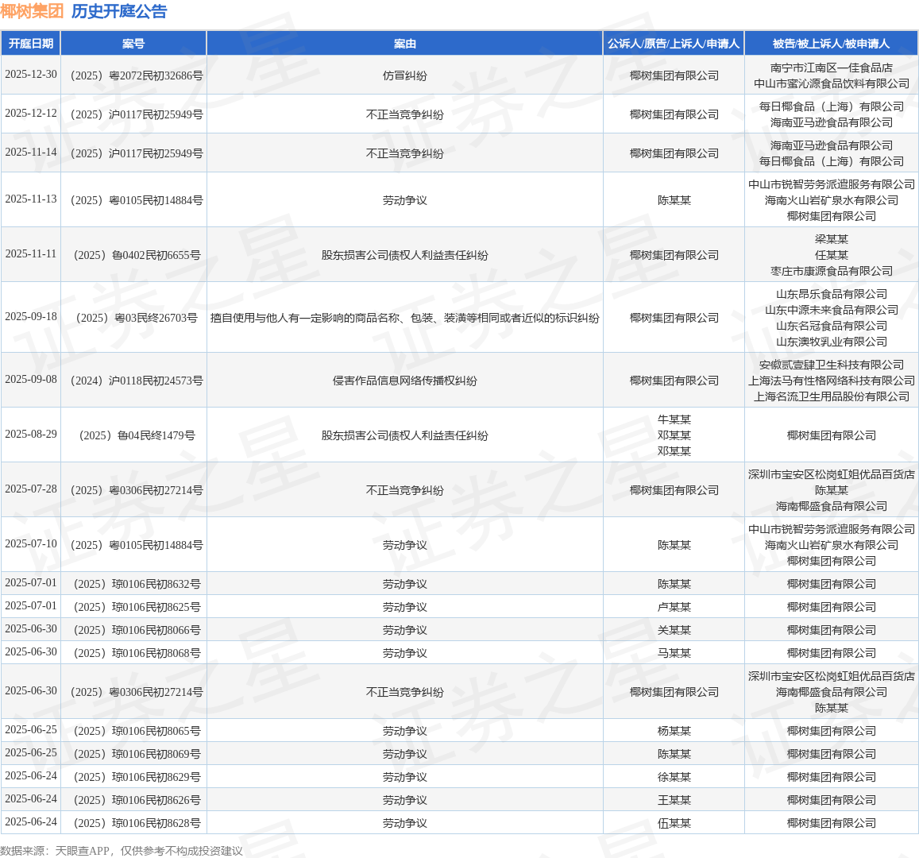Viewport: 919px width, 858px height.
Task: Click the date 2025-11-13
Action: point(31,199)
